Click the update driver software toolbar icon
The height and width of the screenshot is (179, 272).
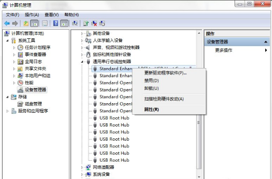(86, 23)
